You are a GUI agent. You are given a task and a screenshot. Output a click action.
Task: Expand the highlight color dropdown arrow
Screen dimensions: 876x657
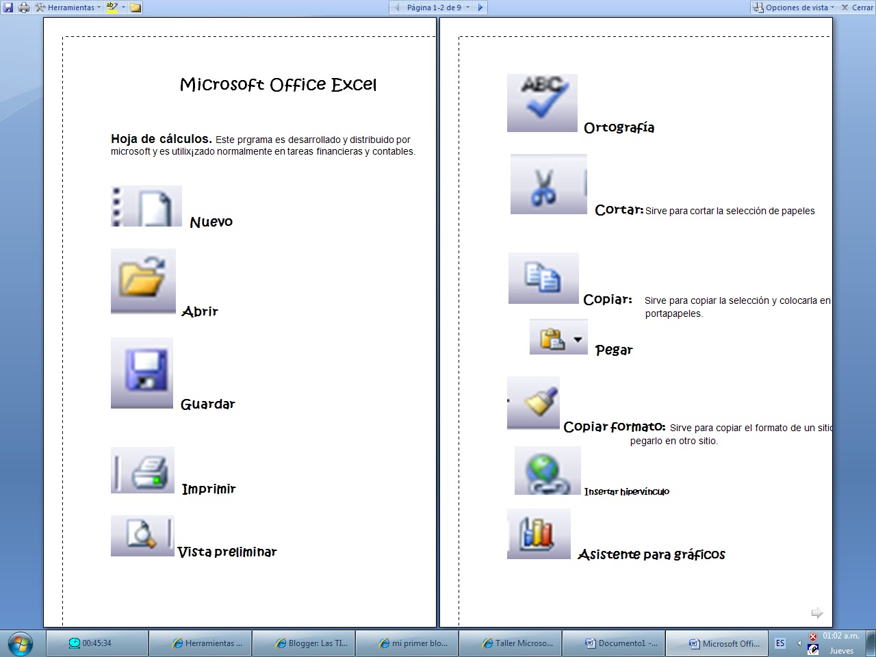click(124, 8)
